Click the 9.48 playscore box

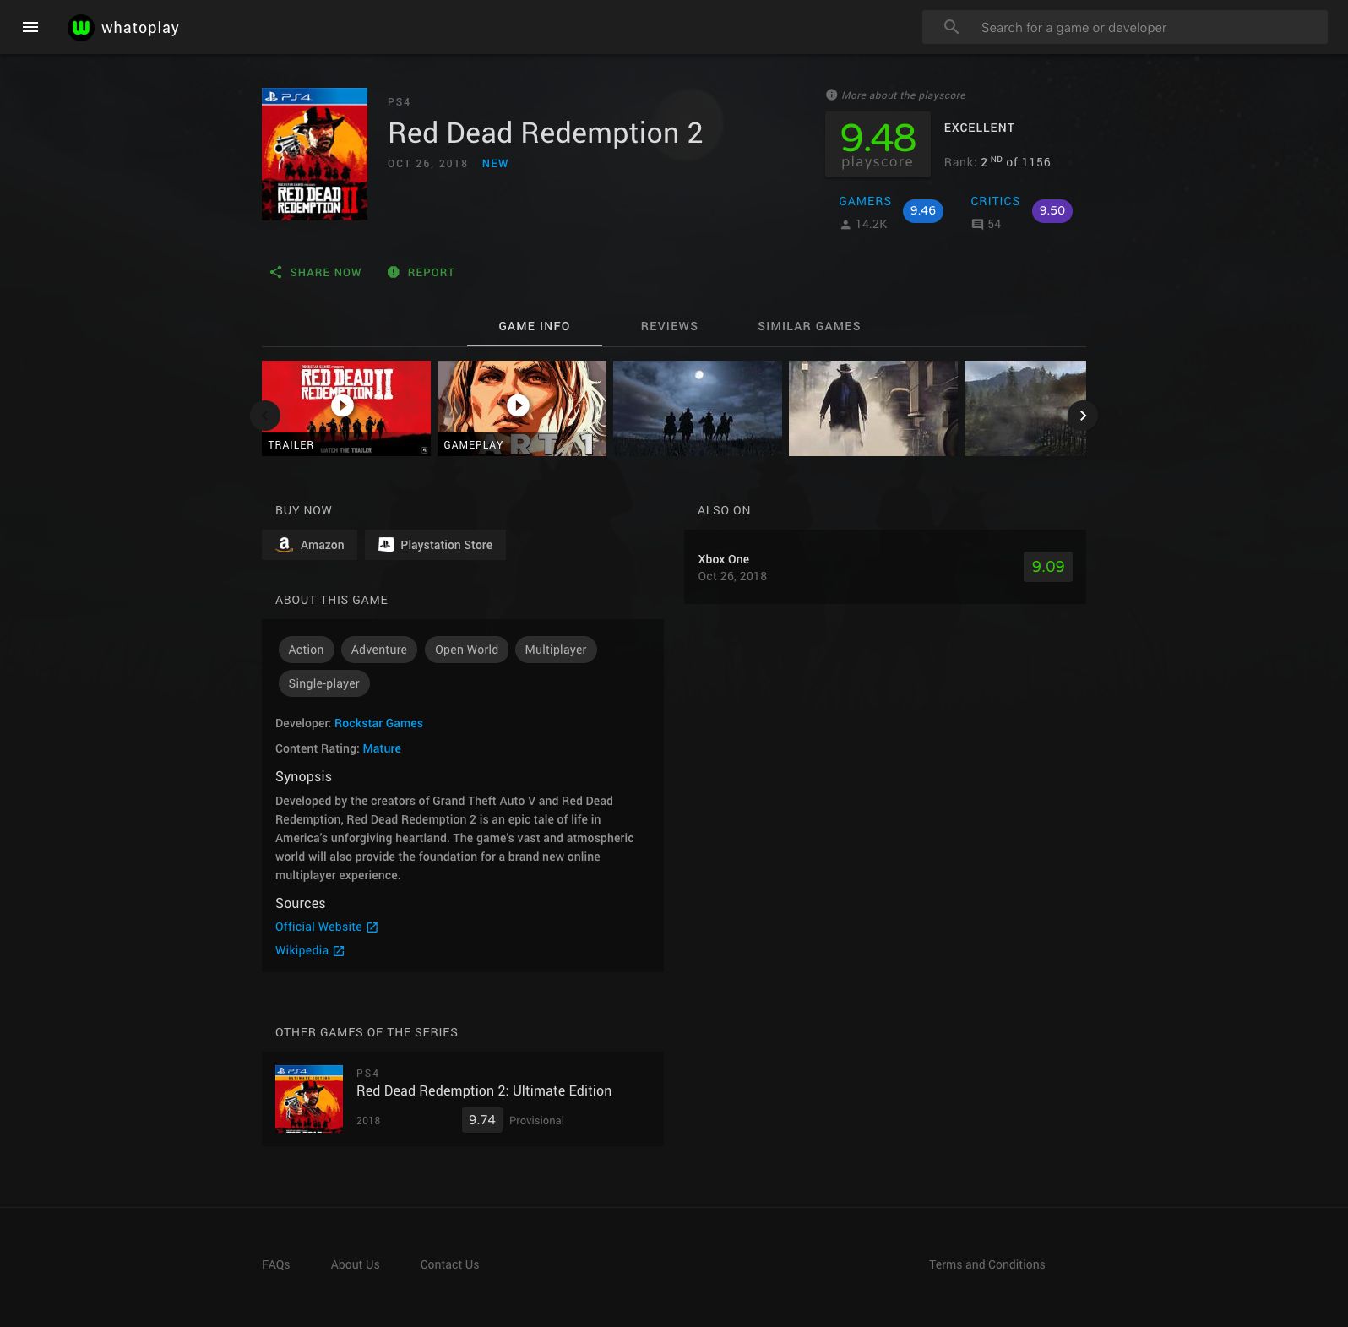[878, 144]
